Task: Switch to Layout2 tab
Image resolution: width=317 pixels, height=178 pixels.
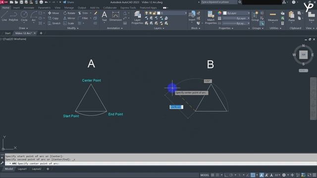Action: tap(36, 169)
